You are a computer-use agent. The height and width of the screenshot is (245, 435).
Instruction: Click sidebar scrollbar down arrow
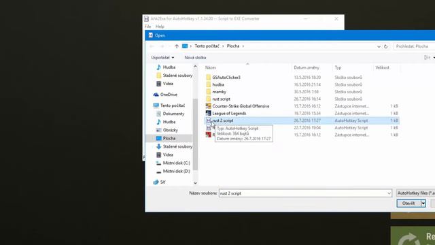[x=195, y=183]
